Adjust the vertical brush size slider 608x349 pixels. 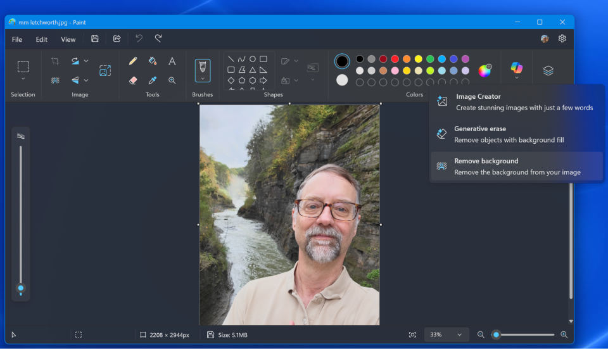click(x=21, y=288)
